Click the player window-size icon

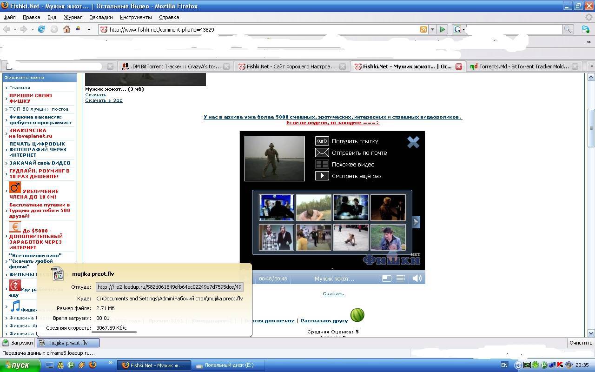point(386,278)
